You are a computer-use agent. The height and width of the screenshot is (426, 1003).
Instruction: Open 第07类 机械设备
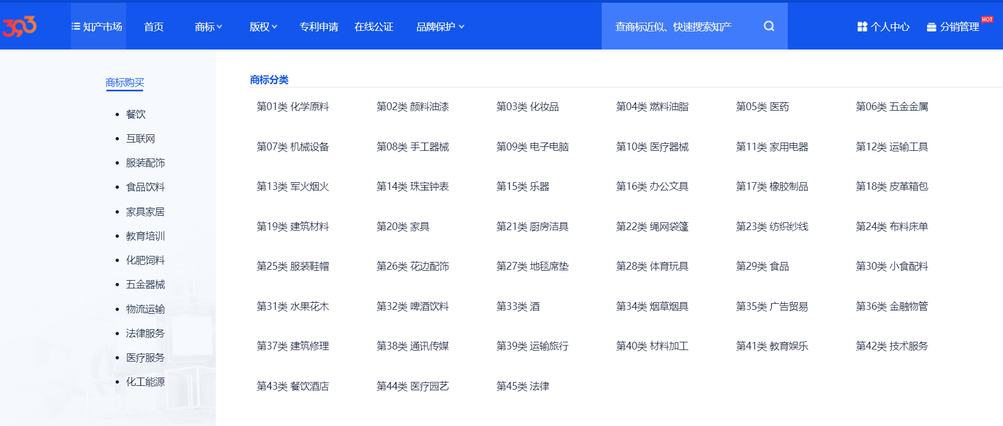(293, 147)
